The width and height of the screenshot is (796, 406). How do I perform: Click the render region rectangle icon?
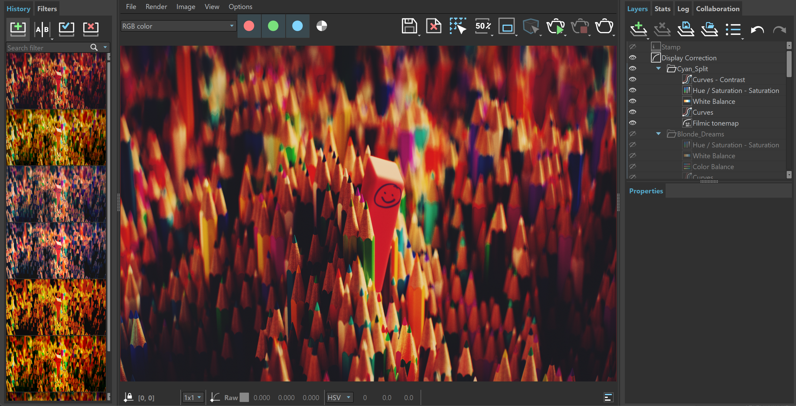point(507,26)
